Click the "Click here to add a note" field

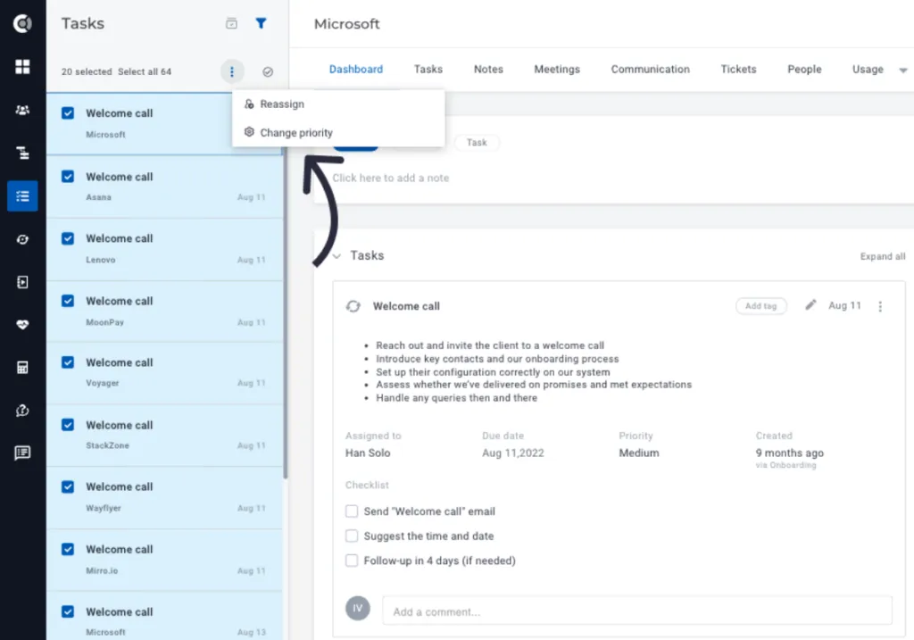tap(391, 178)
